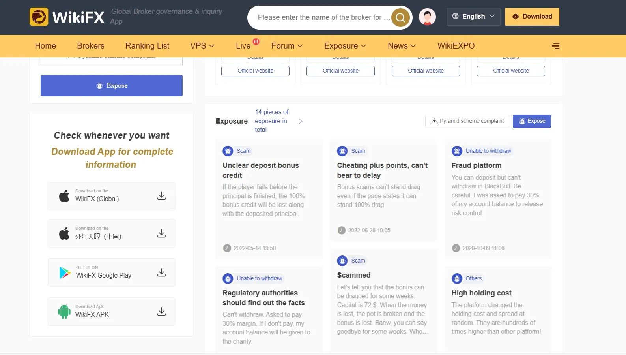
Task: Click clock icon beside 2020-10-09 11:08
Action: pyautogui.click(x=456, y=248)
